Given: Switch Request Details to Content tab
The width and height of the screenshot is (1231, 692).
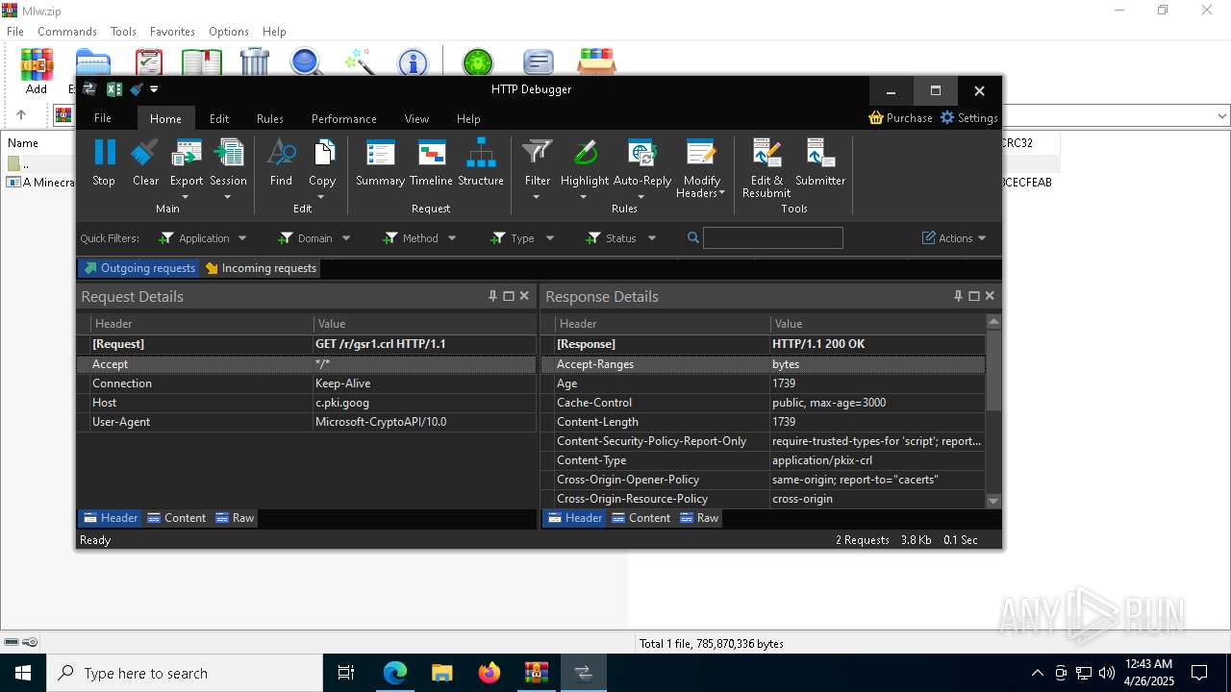Looking at the screenshot, I should tap(176, 518).
